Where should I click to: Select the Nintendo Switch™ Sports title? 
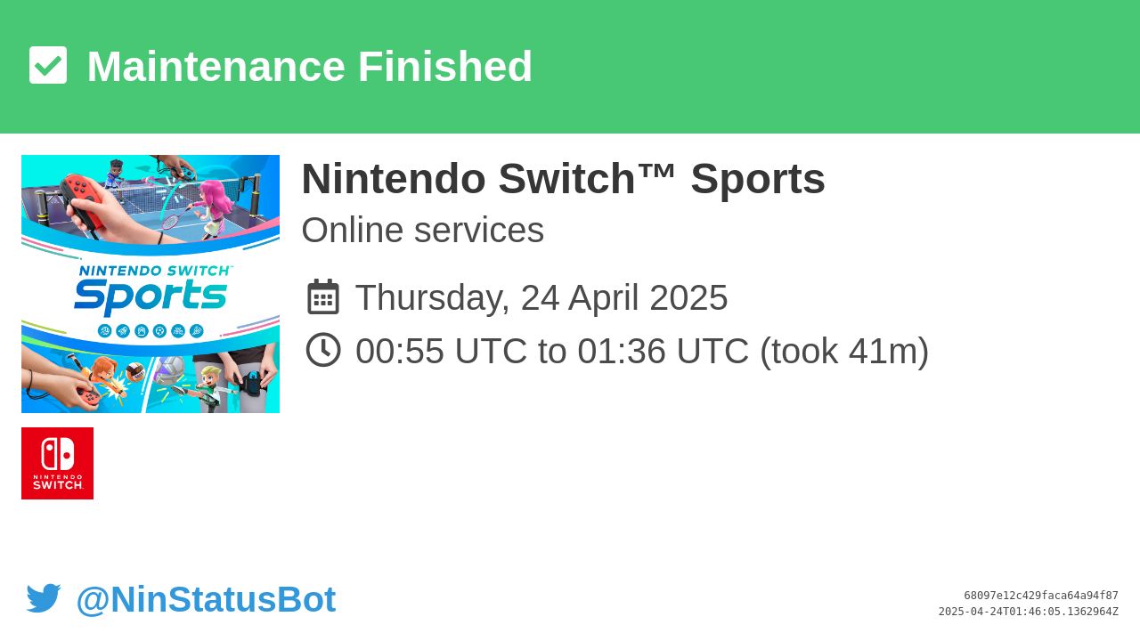click(563, 179)
